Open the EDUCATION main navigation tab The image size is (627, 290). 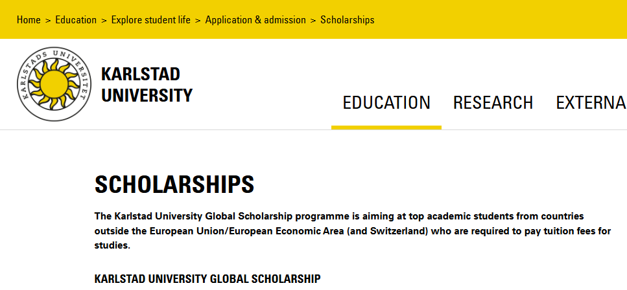(x=386, y=103)
